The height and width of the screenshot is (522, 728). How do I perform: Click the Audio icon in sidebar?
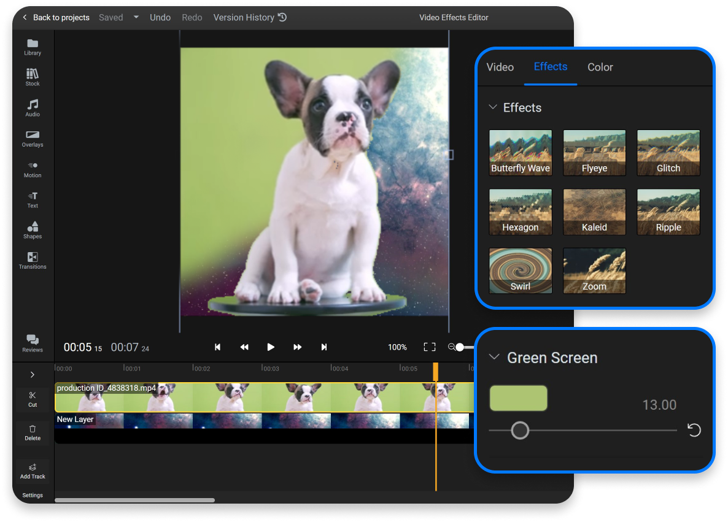[x=32, y=108]
